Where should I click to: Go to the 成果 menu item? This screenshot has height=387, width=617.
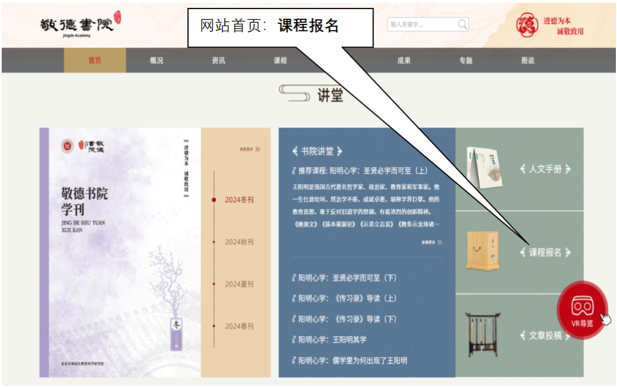[x=404, y=60]
